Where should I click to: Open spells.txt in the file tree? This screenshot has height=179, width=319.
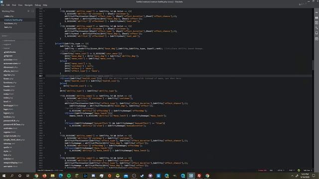point(8,147)
